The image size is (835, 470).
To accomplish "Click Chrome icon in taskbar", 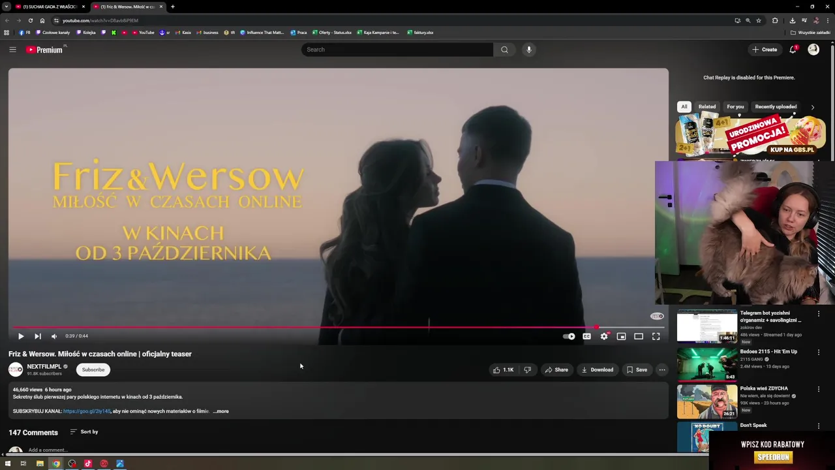I will click(x=56, y=463).
